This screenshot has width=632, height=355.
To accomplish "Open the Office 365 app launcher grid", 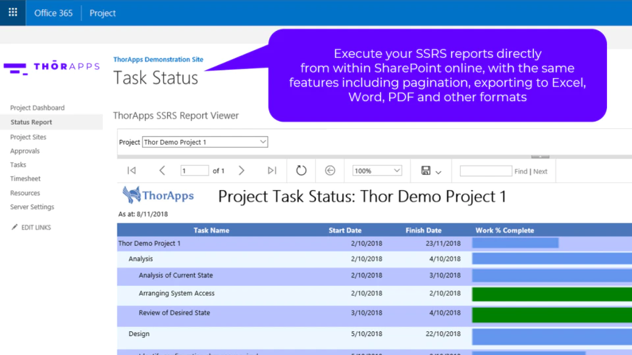I will [x=13, y=12].
